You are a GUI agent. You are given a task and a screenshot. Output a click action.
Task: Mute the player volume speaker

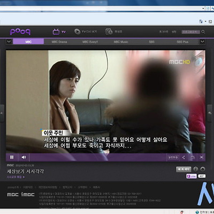[24, 157]
